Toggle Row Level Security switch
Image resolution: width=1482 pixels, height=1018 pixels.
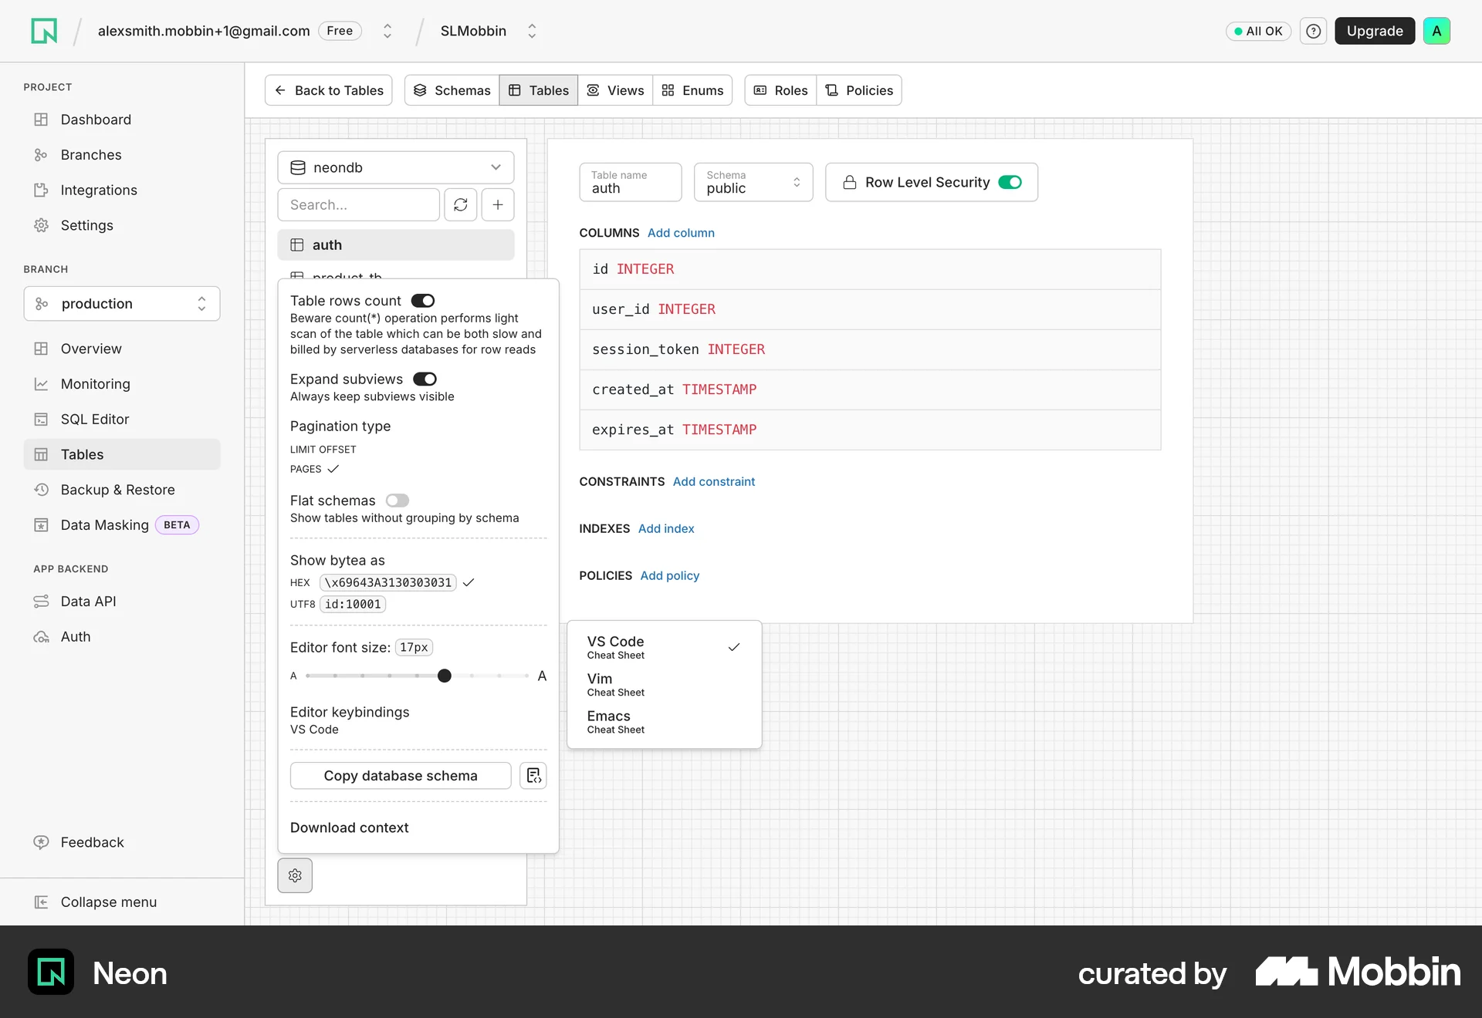tap(1010, 183)
